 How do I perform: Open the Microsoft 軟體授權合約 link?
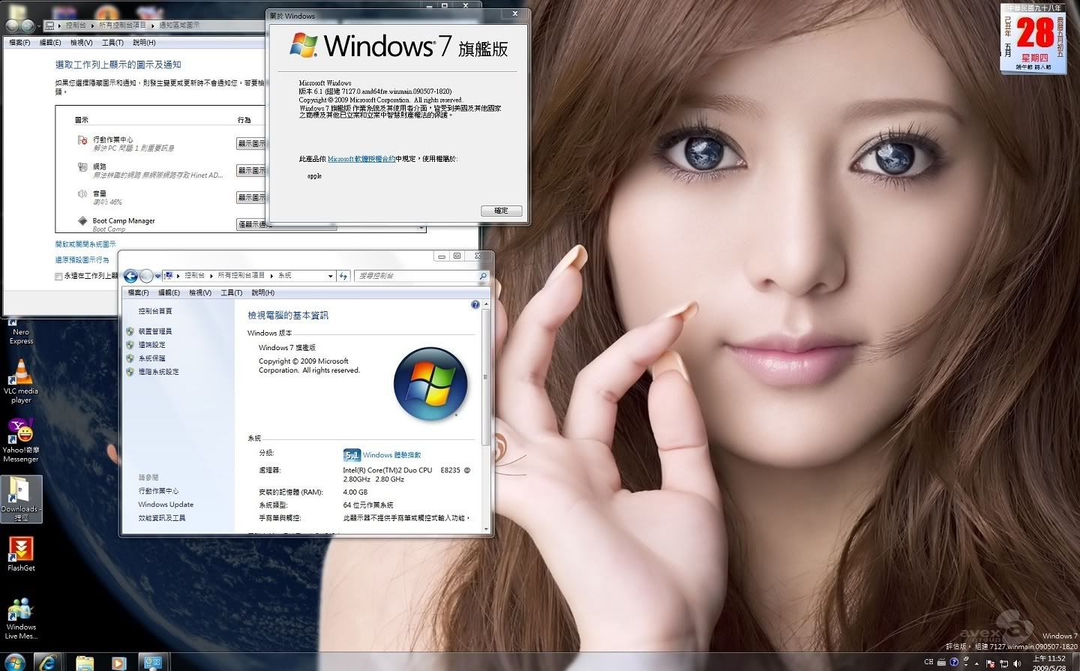(x=361, y=159)
